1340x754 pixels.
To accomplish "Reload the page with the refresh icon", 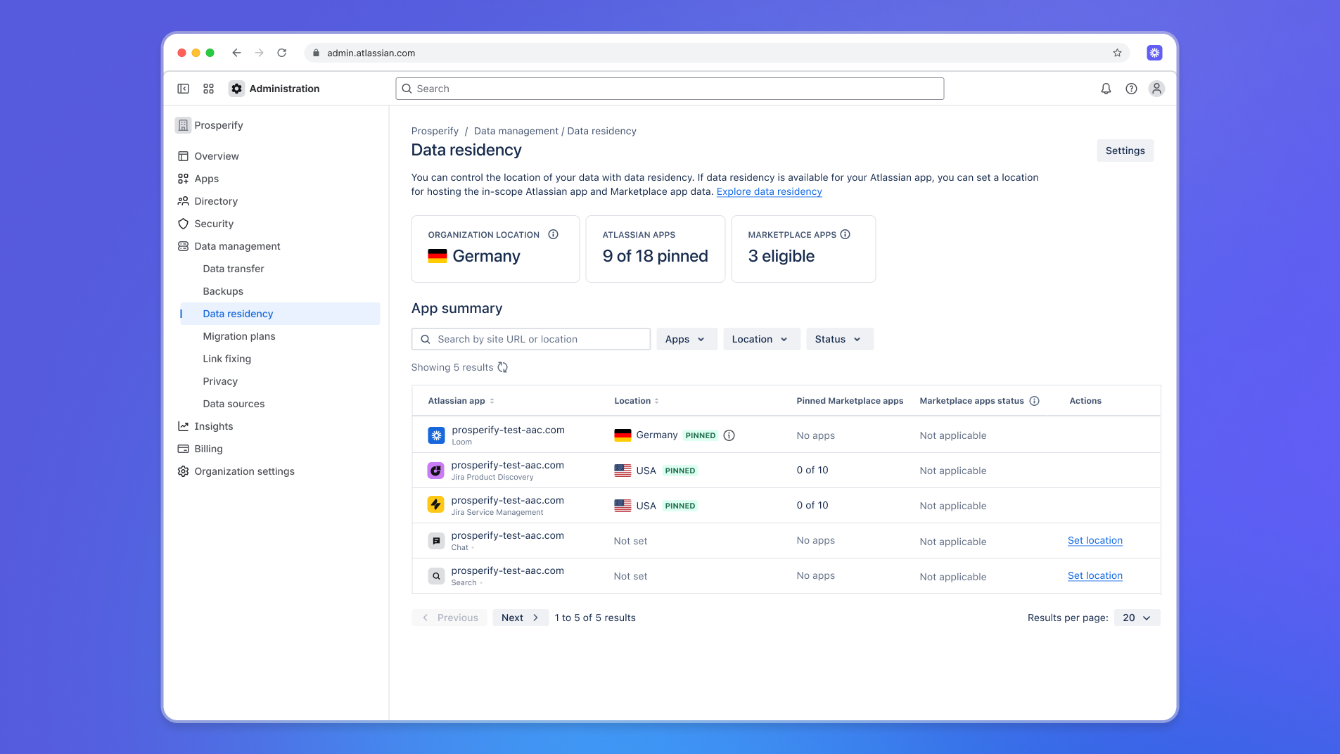I will [x=281, y=53].
